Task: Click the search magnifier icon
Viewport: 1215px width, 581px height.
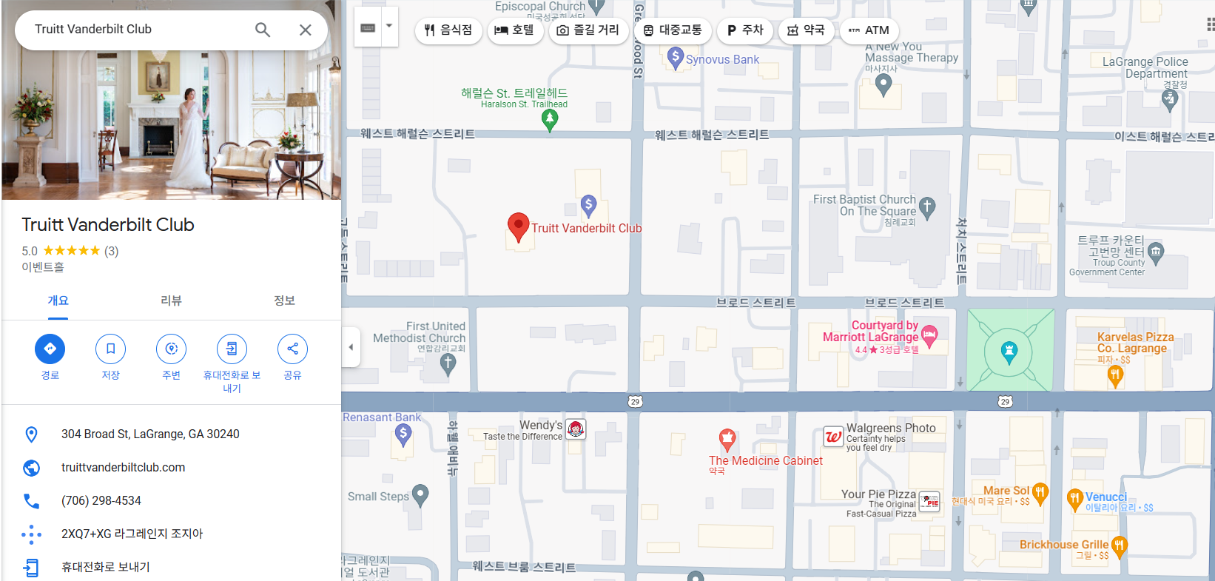Action: tap(263, 30)
